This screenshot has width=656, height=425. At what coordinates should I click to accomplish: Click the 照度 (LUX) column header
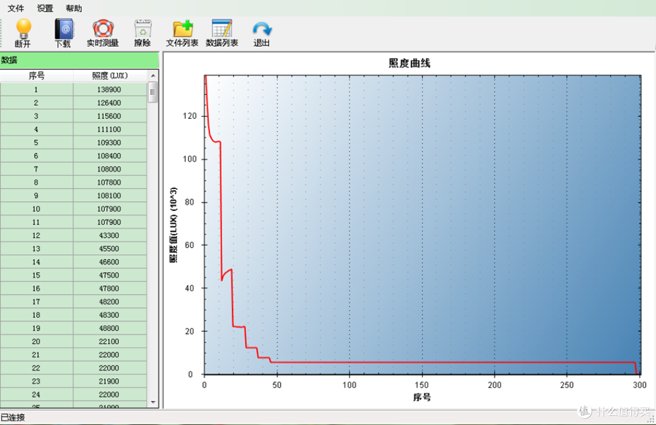[x=110, y=76]
